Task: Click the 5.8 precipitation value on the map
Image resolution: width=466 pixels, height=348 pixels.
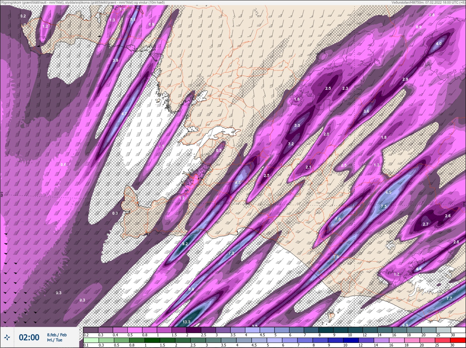Action: (x=191, y=289)
